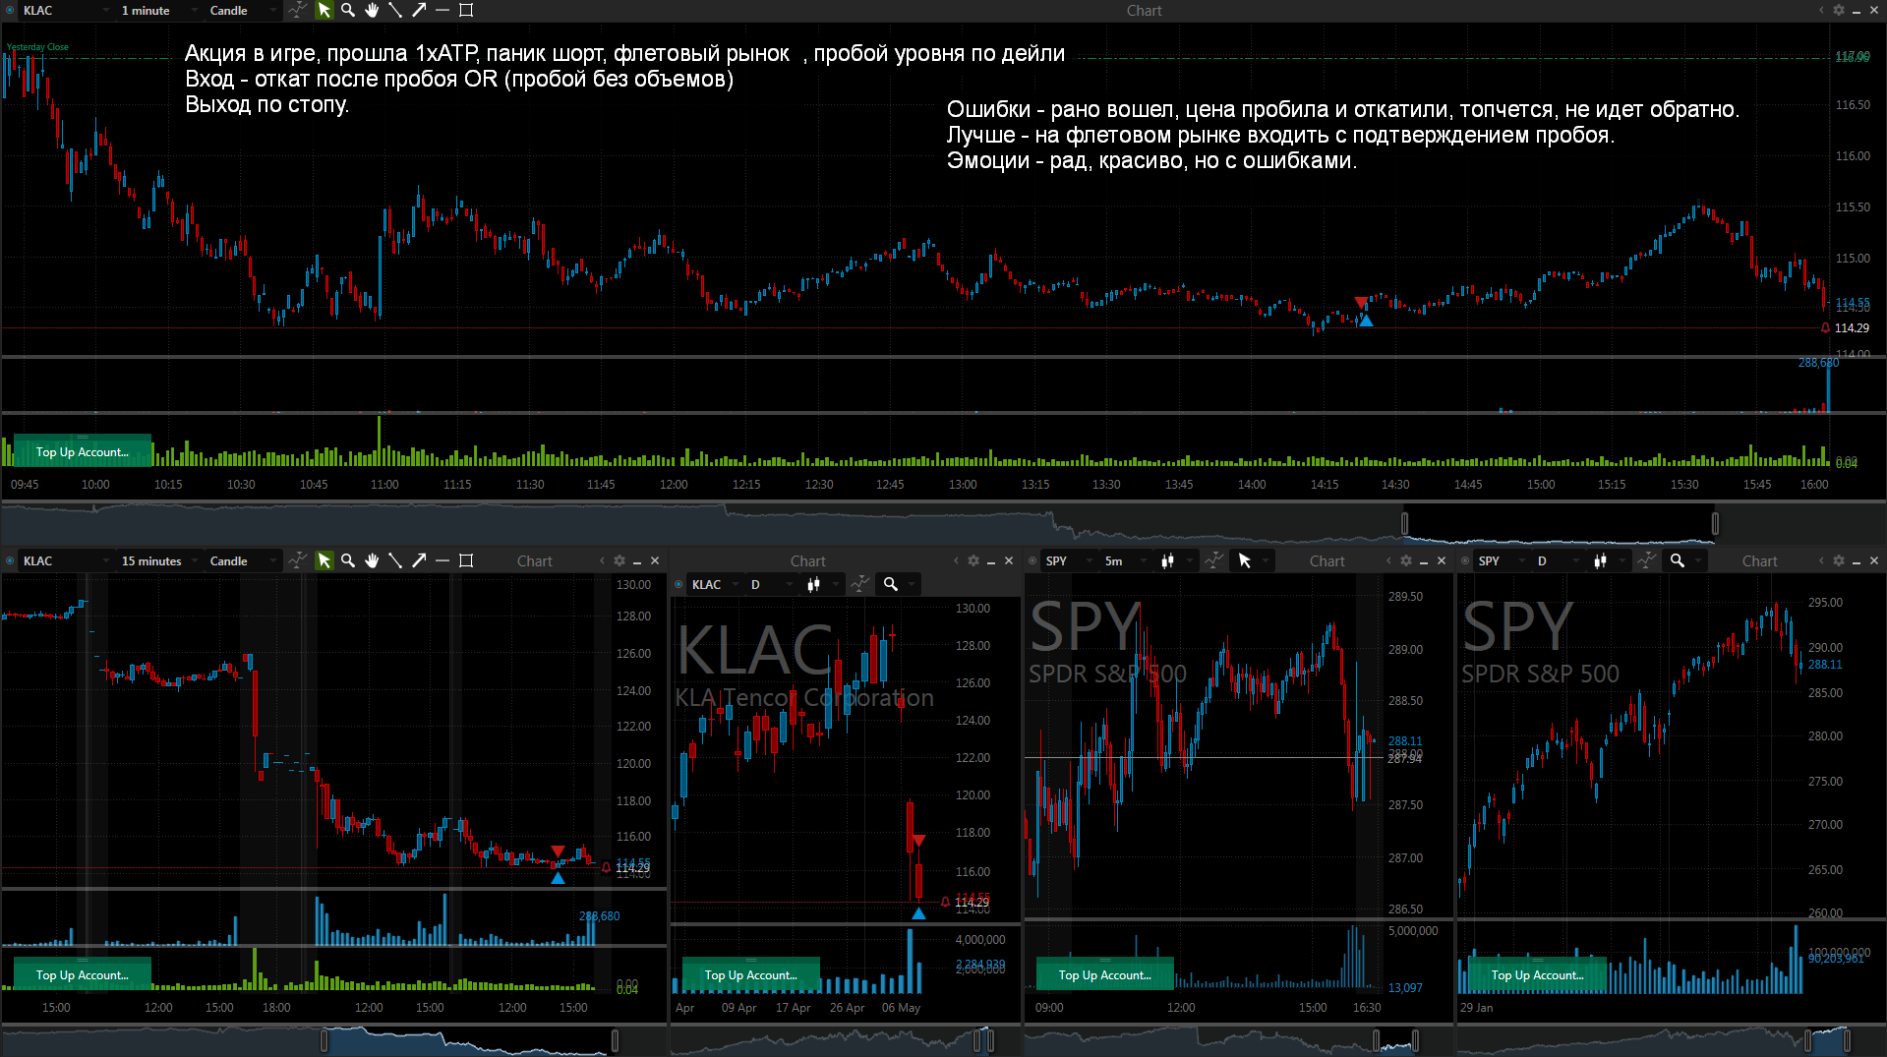This screenshot has height=1057, width=1887.
Task: Click Top Up Account in SPY 5m chart
Action: tap(1105, 974)
